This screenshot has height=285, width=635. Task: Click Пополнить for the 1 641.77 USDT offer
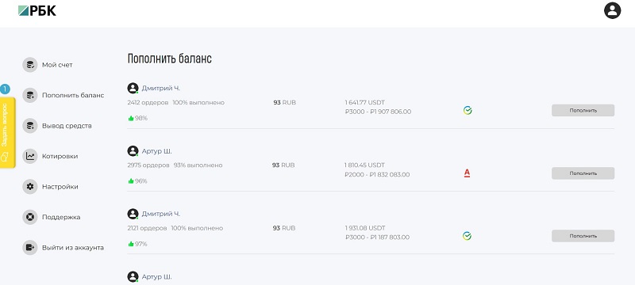pos(583,110)
